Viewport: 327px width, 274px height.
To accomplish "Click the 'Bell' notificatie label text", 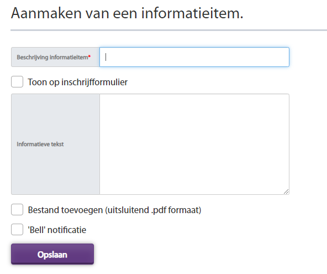I will (x=57, y=230).
